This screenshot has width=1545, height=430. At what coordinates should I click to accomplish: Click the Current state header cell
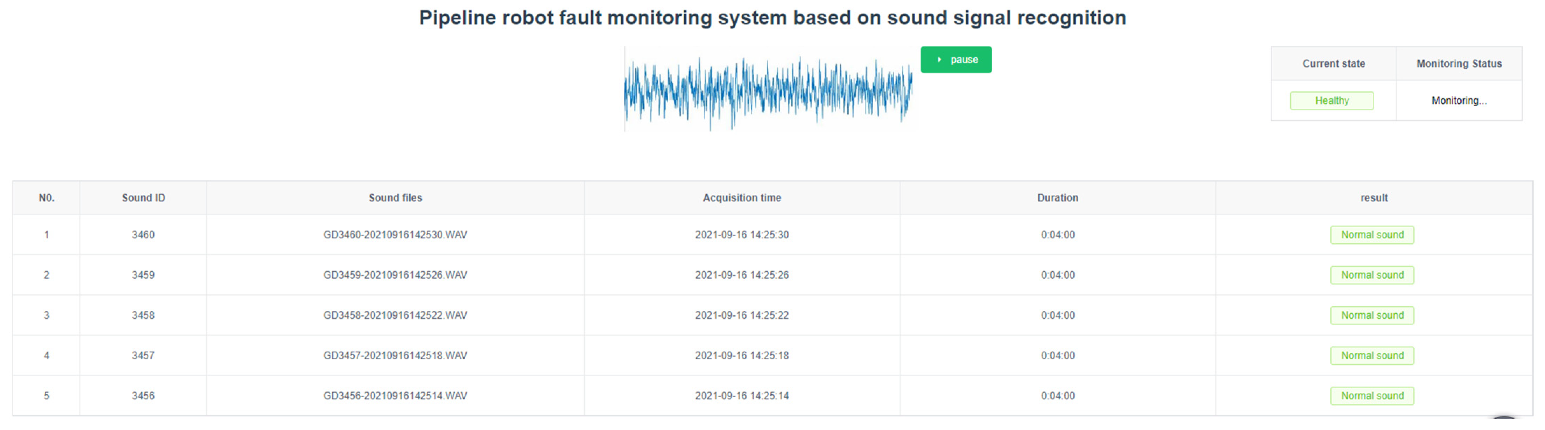point(1333,64)
